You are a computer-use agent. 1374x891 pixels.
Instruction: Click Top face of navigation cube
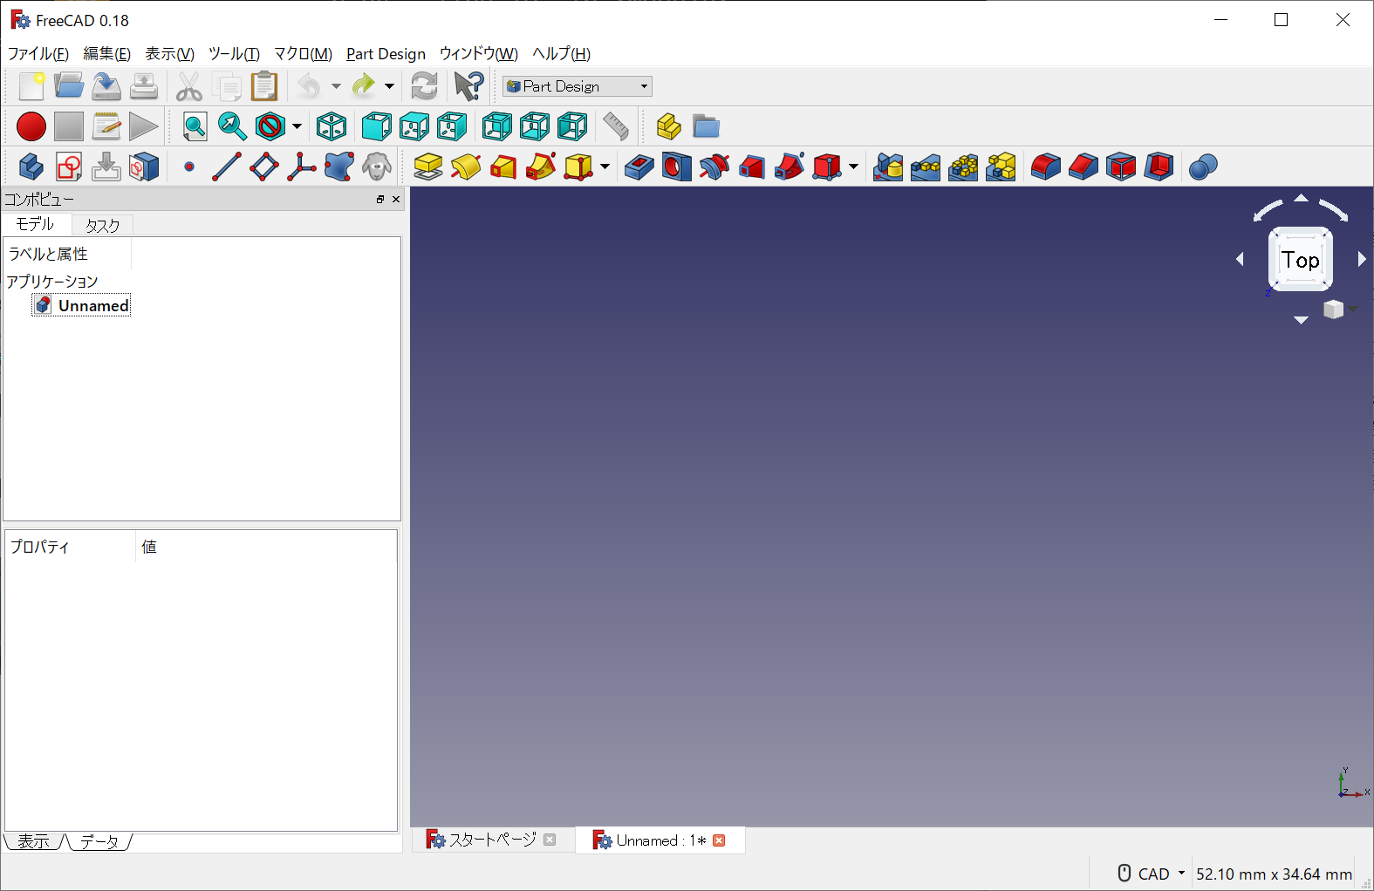pyautogui.click(x=1300, y=259)
